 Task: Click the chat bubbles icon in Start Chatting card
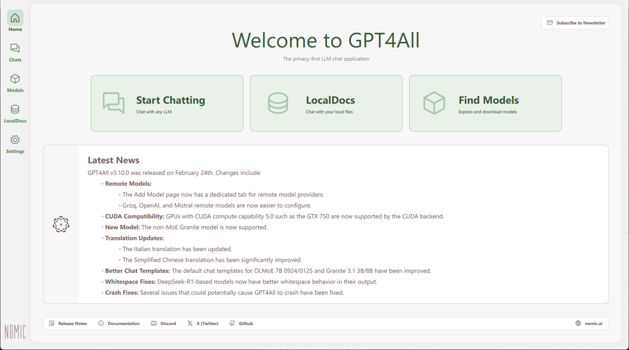tap(114, 103)
